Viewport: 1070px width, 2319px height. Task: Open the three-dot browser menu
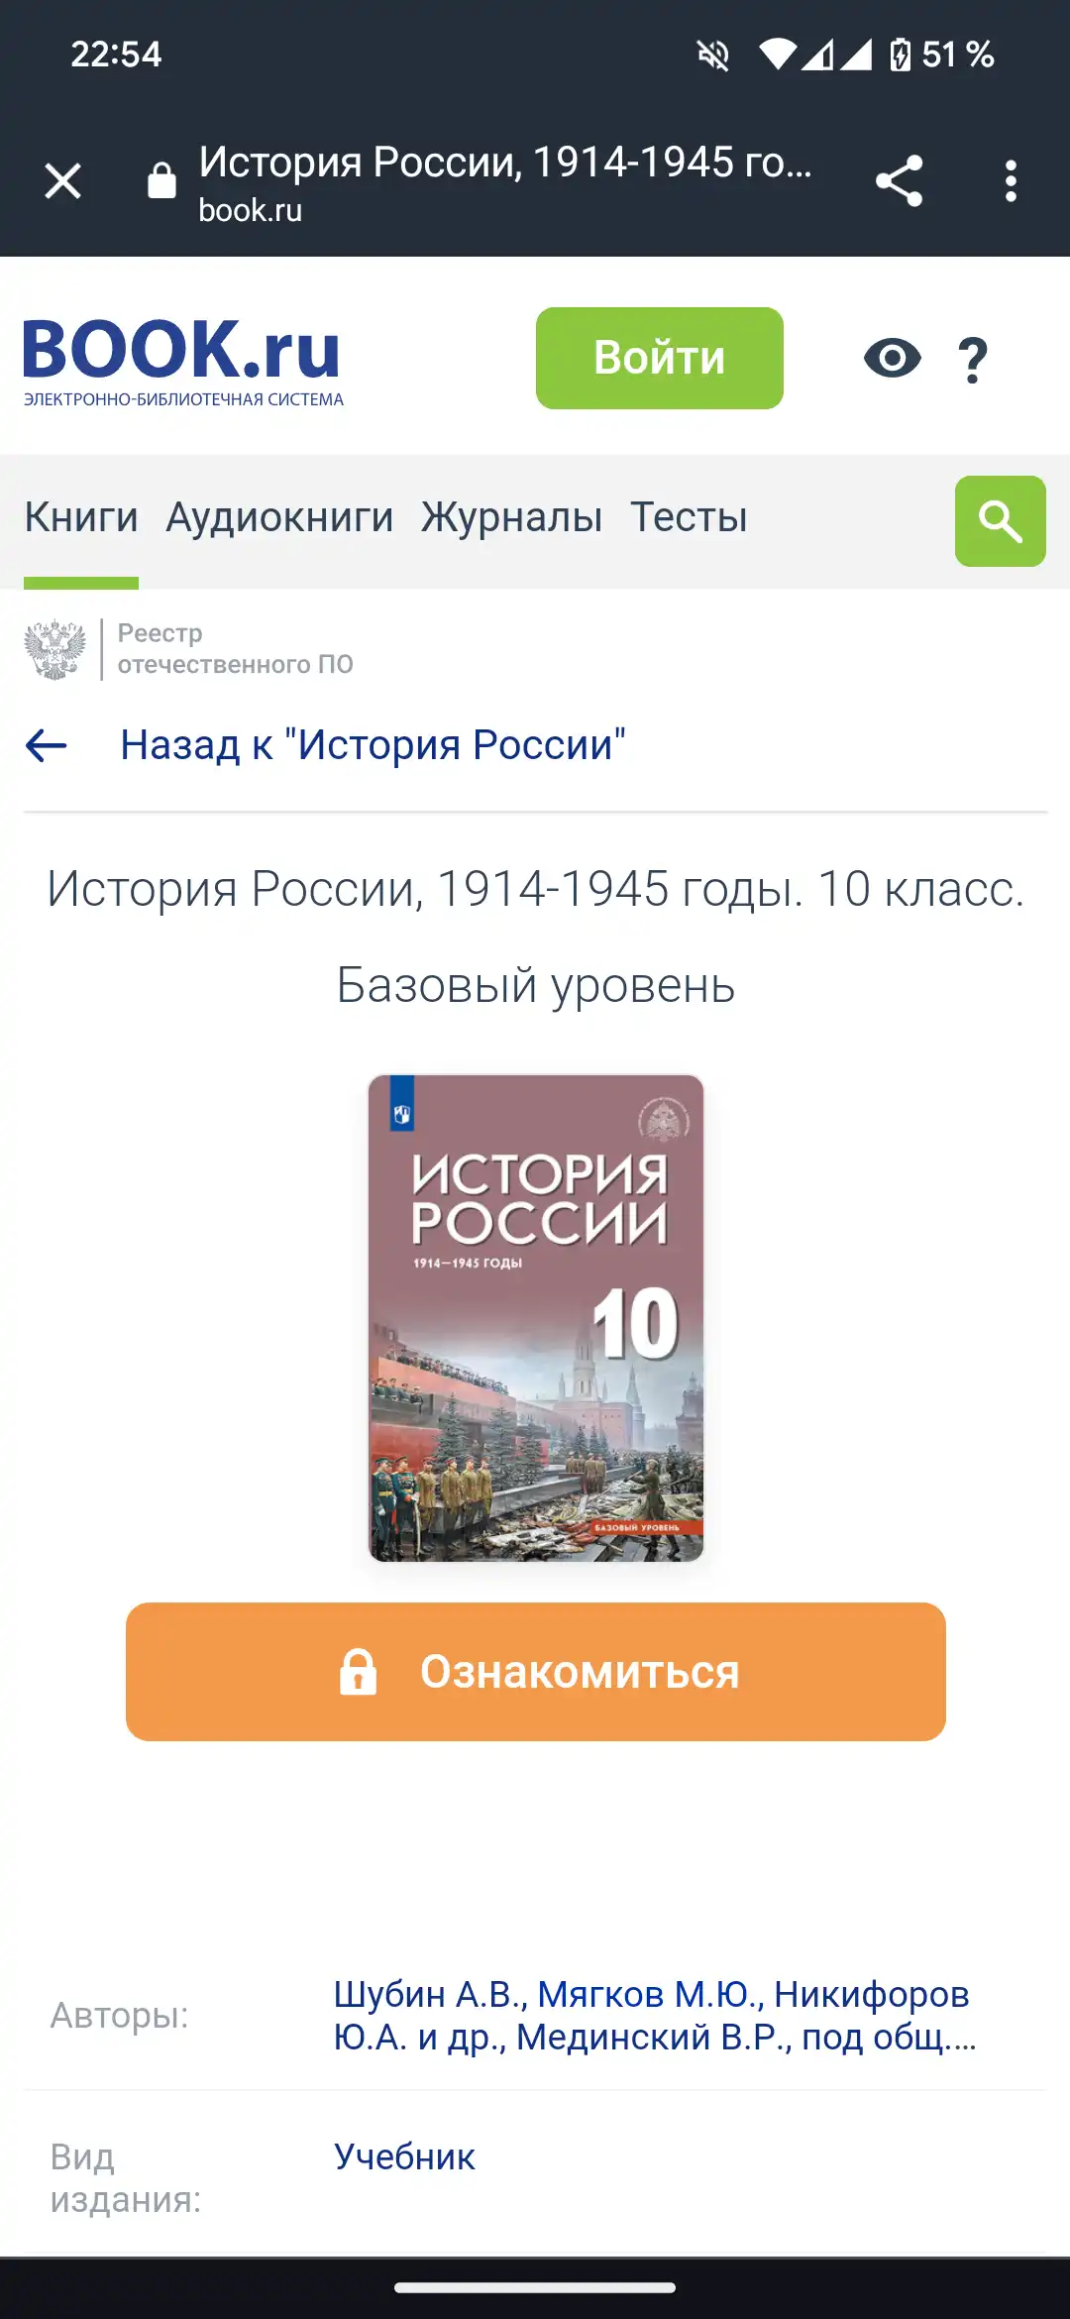tap(1011, 181)
